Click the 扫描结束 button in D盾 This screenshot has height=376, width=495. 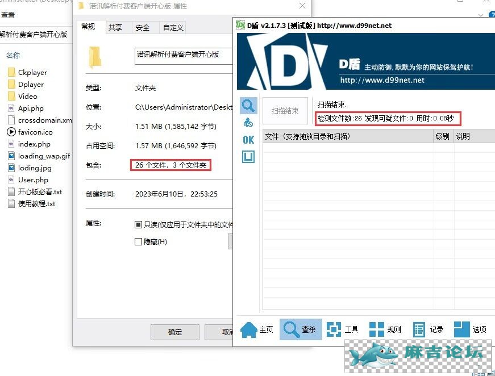[x=285, y=111]
